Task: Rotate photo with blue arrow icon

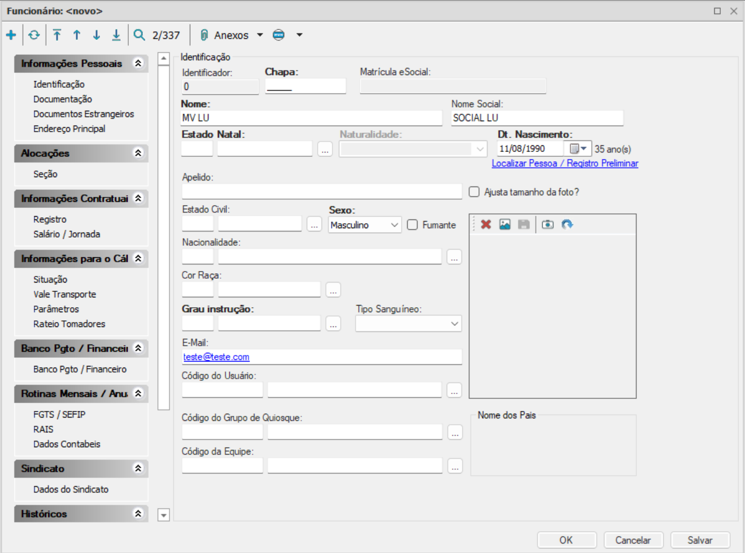Action: [567, 224]
